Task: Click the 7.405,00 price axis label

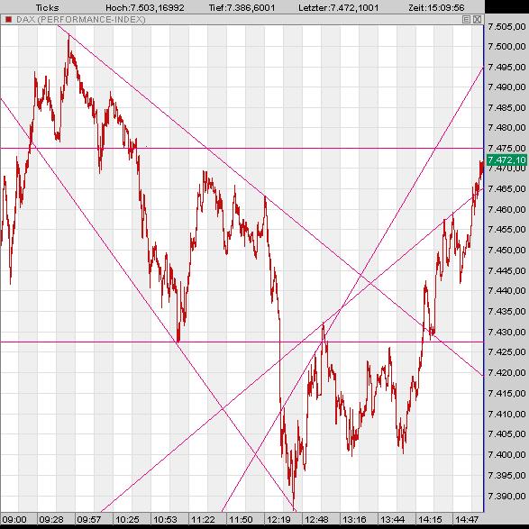Action: [506, 433]
